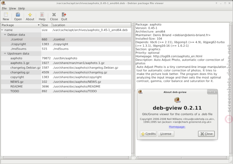Screen dimensions: 233x164
Task: Click the Maintainer line in package info
Action: (173, 35)
